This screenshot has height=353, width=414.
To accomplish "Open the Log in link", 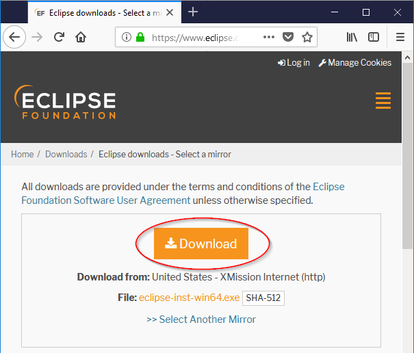I will (x=294, y=62).
